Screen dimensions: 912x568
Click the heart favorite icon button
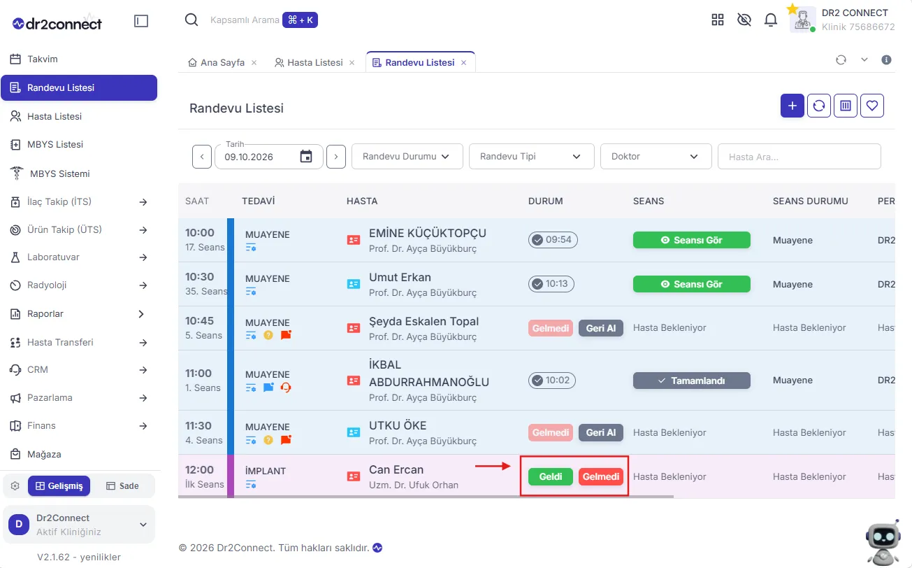pos(872,106)
